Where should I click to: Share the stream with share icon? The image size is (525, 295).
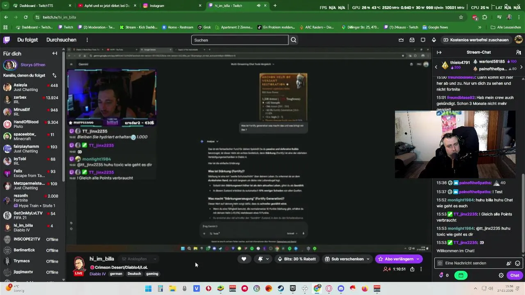click(412, 269)
